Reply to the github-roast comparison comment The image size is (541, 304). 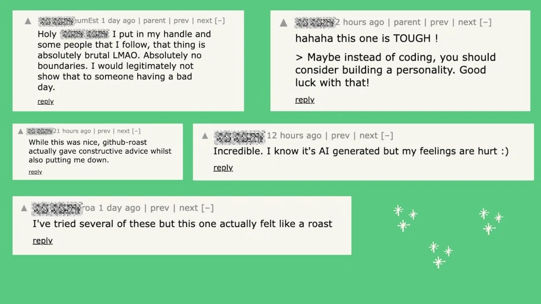point(35,172)
